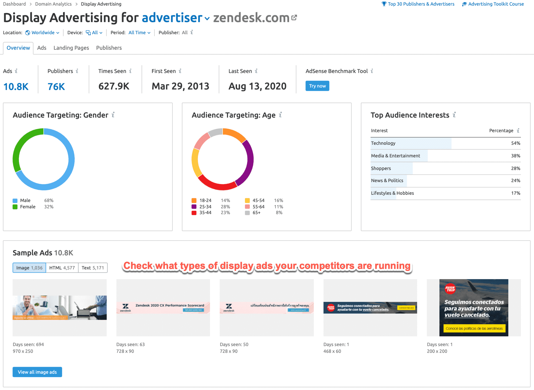The width and height of the screenshot is (534, 390).
Task: Click the external link icon beside zendesk.com
Action: pyautogui.click(x=294, y=17)
